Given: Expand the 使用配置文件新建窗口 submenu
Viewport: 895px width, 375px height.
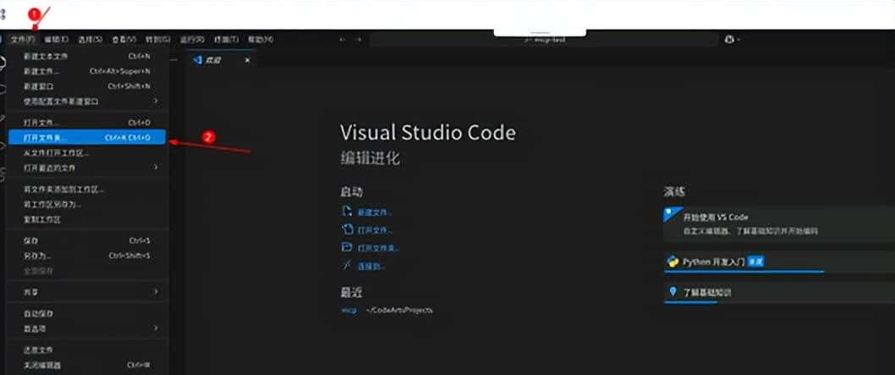Looking at the screenshot, I should tap(156, 101).
